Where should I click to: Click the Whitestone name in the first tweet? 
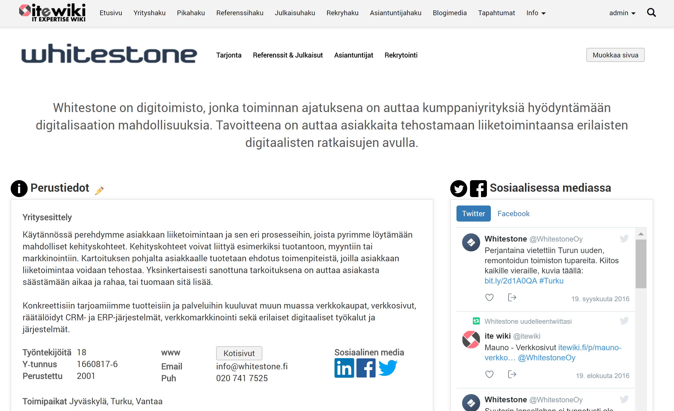pyautogui.click(x=505, y=239)
